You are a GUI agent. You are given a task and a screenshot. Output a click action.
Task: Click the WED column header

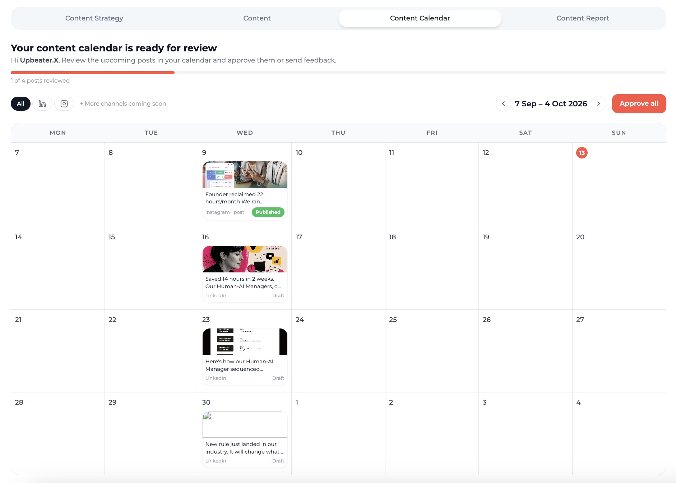coord(245,133)
